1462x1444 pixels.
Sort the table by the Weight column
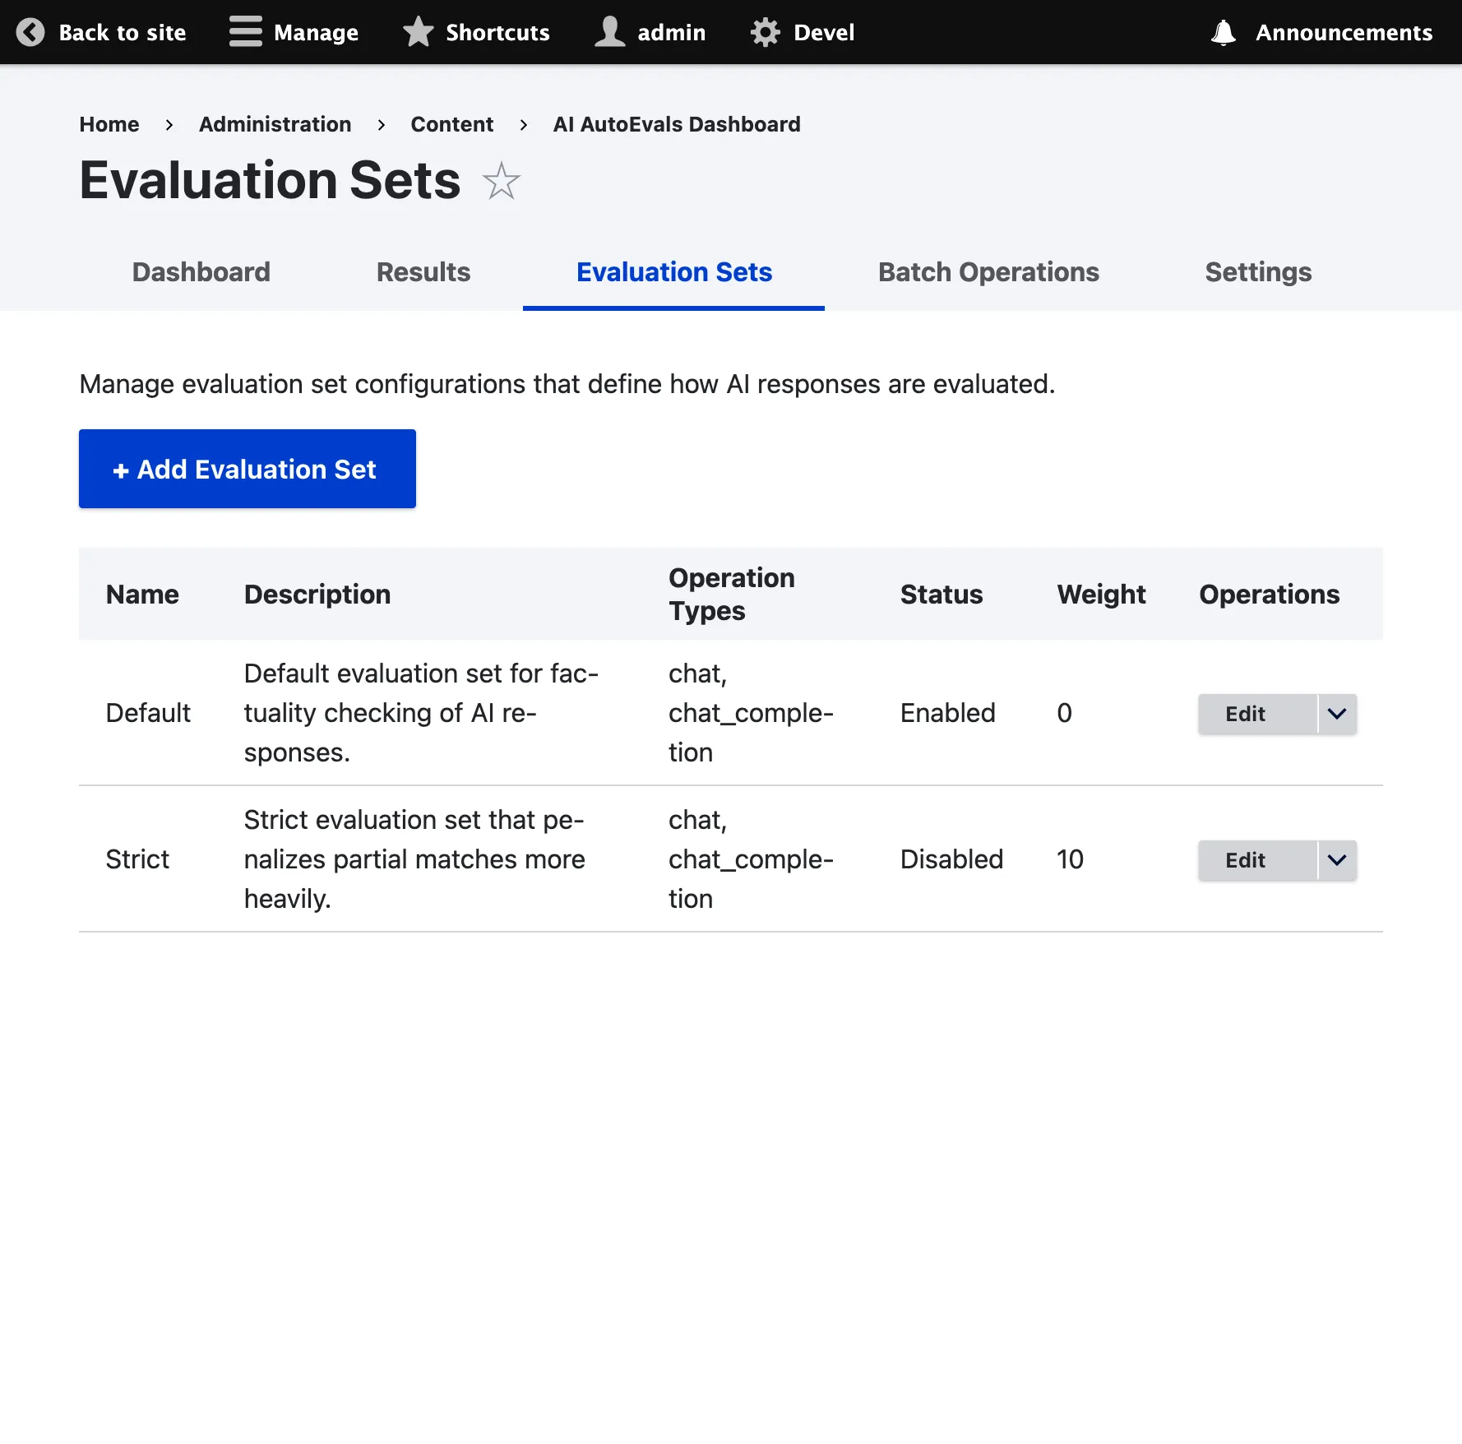click(1102, 594)
